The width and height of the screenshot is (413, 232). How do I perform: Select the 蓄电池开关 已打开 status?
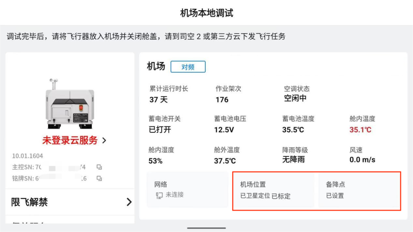coord(160,129)
